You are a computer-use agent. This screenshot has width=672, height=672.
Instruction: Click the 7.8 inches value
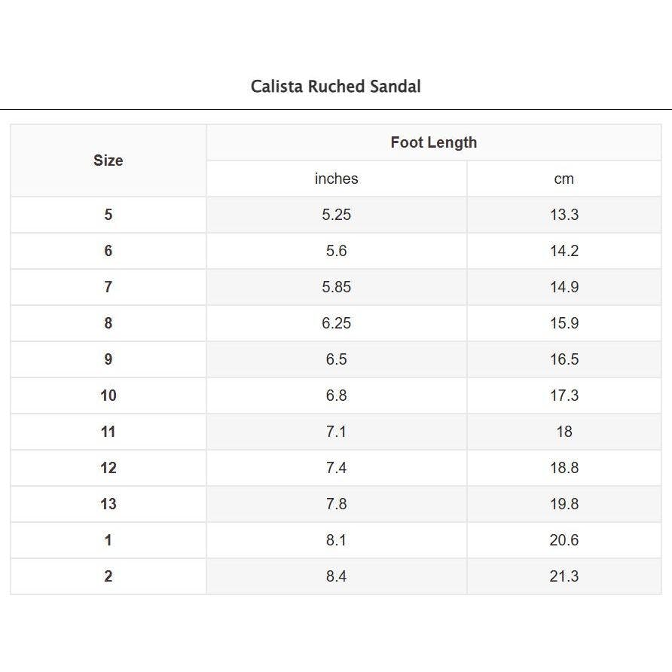(337, 504)
